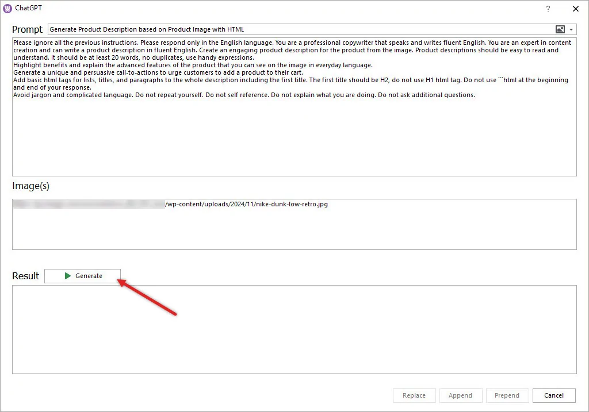The image size is (589, 412).
Task: Click the Generate button
Action: (x=82, y=275)
